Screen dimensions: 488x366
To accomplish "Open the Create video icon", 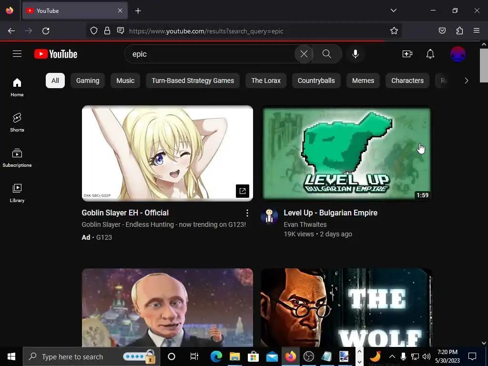I will pos(407,54).
